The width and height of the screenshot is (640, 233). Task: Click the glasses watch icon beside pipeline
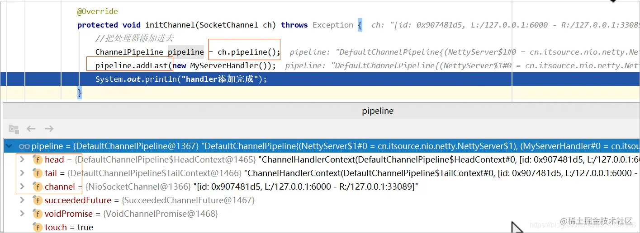coord(24,146)
